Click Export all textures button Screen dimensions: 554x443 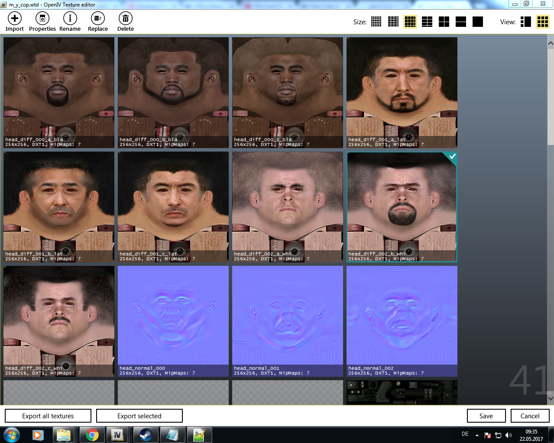48,416
